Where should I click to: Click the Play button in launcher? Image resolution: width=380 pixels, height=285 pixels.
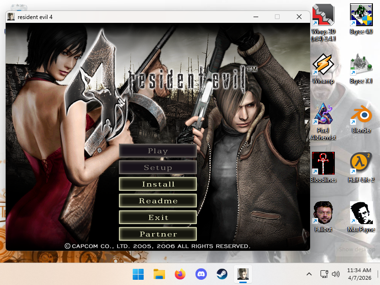(158, 151)
